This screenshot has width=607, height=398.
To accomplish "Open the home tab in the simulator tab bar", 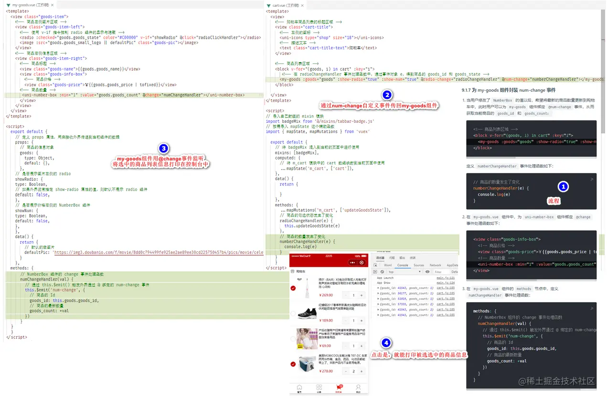I will (299, 388).
